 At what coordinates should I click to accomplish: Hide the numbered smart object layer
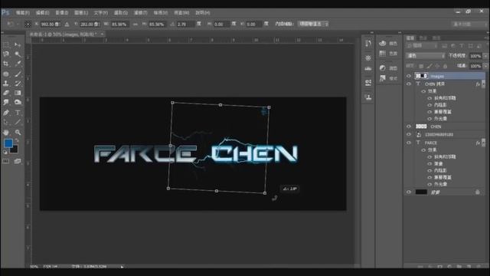409,134
